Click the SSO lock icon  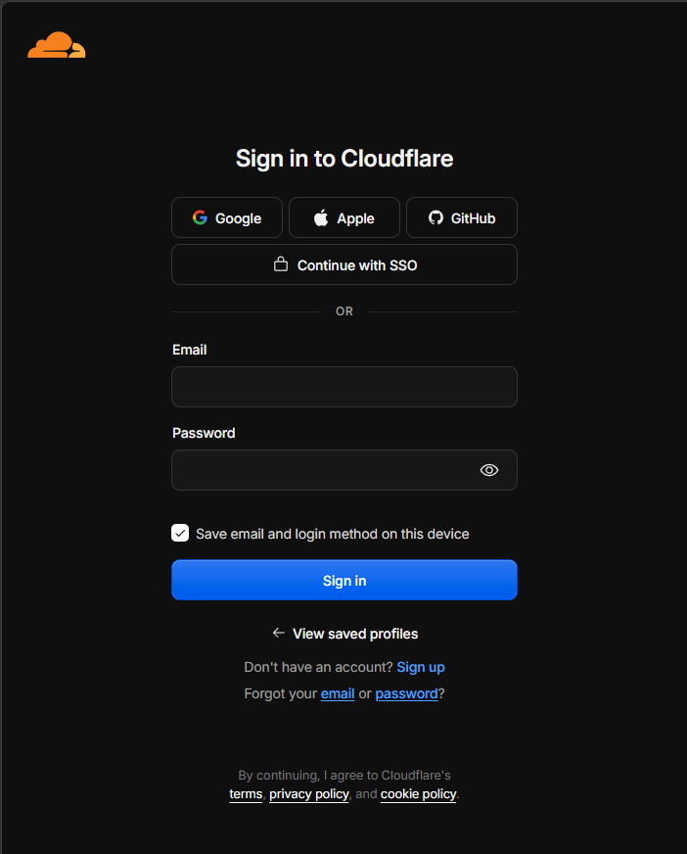[x=280, y=264]
